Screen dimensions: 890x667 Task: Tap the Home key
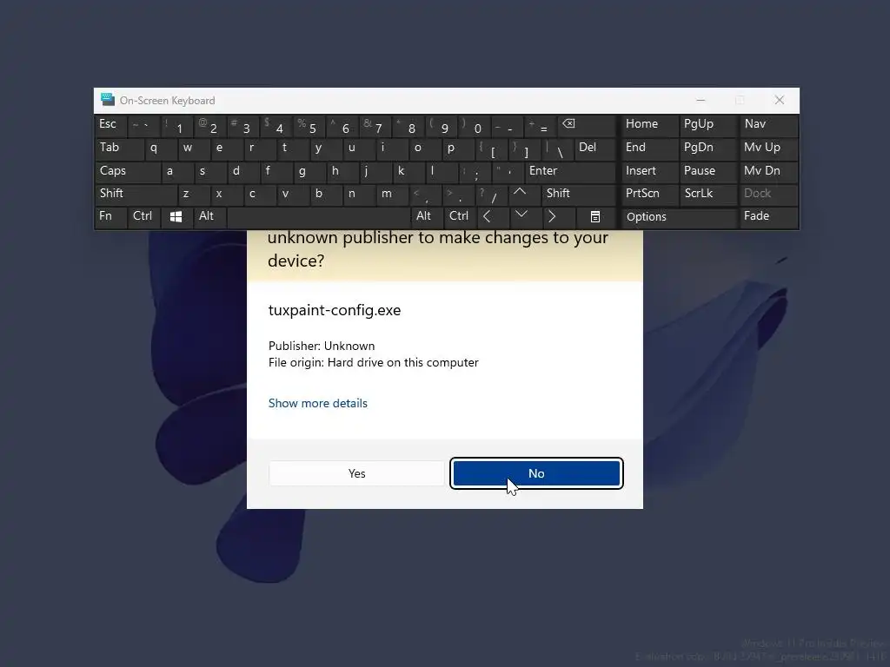pyautogui.click(x=648, y=125)
